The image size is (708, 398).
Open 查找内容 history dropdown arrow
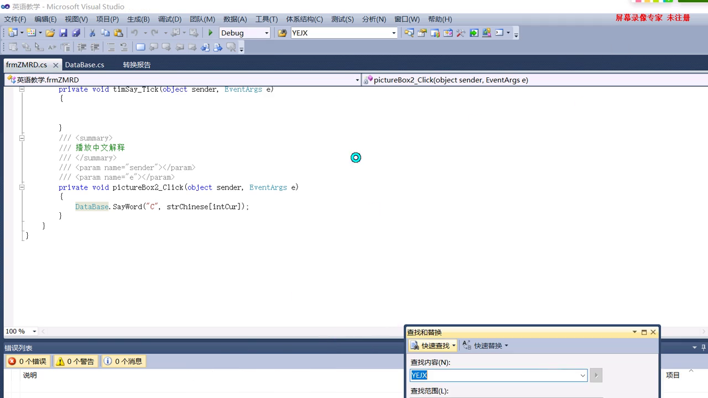click(x=582, y=375)
